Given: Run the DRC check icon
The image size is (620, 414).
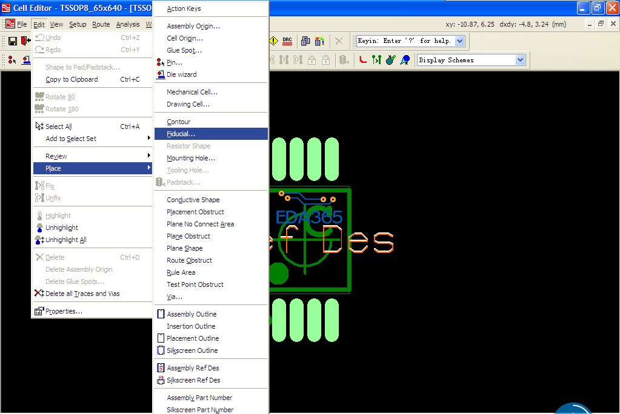Looking at the screenshot, I should click(x=287, y=41).
